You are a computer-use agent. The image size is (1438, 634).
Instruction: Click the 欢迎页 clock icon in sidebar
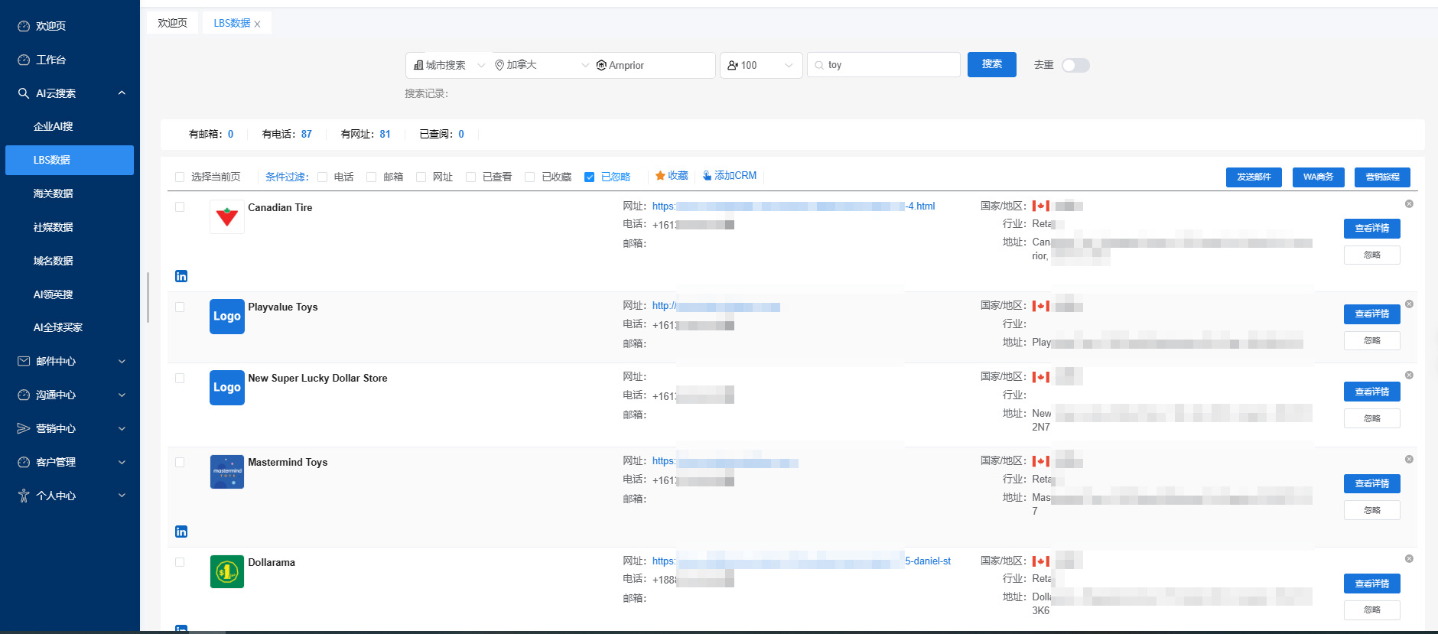pyautogui.click(x=24, y=26)
